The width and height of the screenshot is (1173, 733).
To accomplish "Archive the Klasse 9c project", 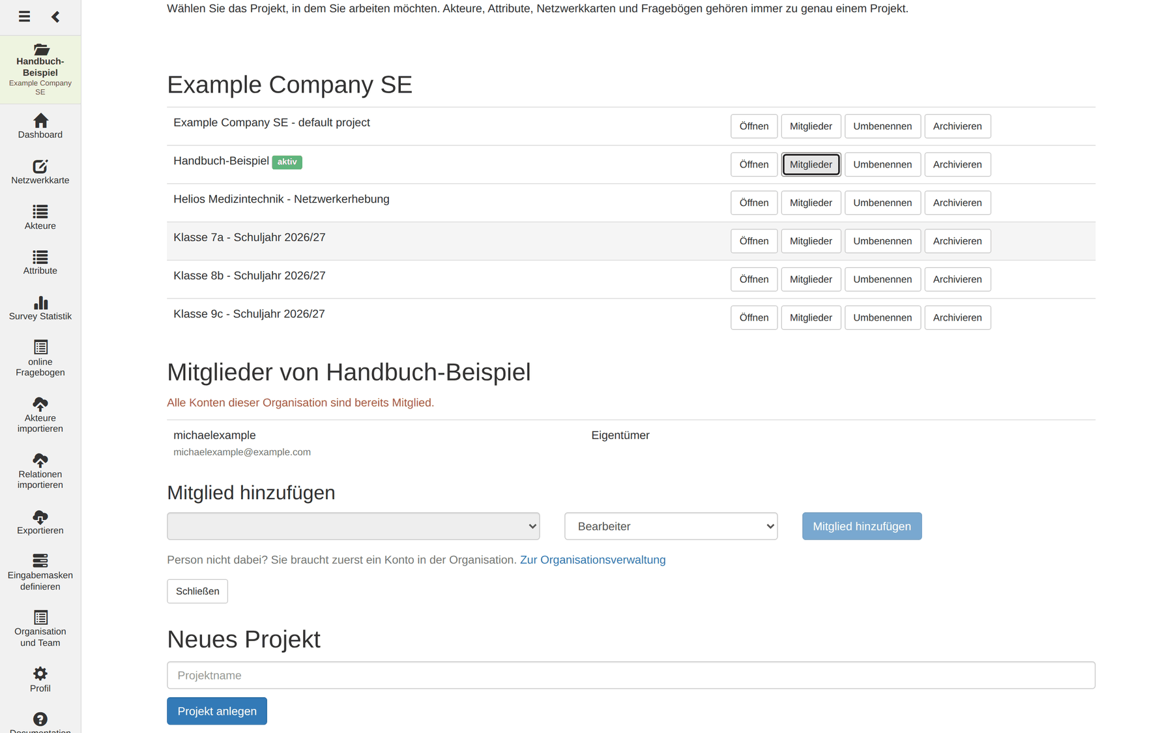I will 957,318.
